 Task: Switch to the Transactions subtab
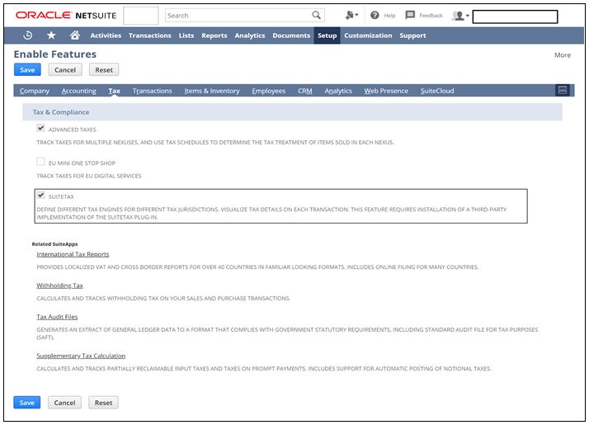coord(152,91)
